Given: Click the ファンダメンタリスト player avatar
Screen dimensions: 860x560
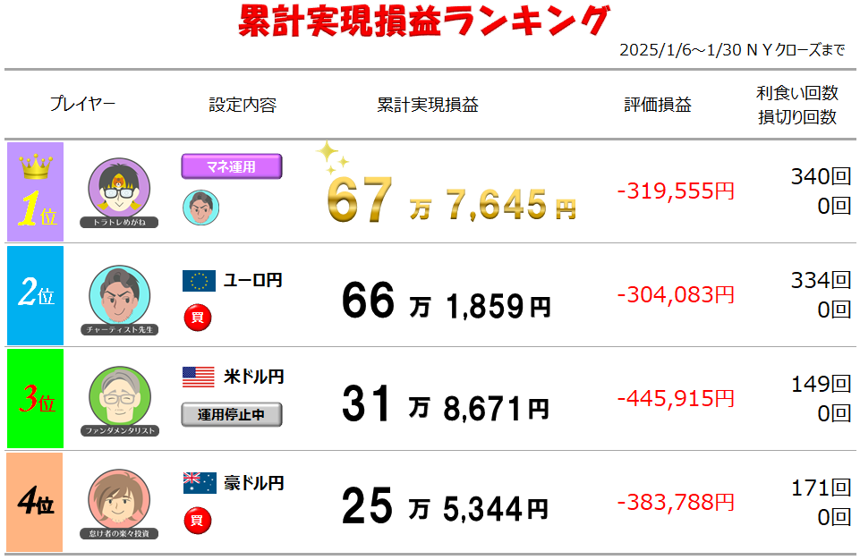Looking at the screenshot, I should (x=119, y=398).
